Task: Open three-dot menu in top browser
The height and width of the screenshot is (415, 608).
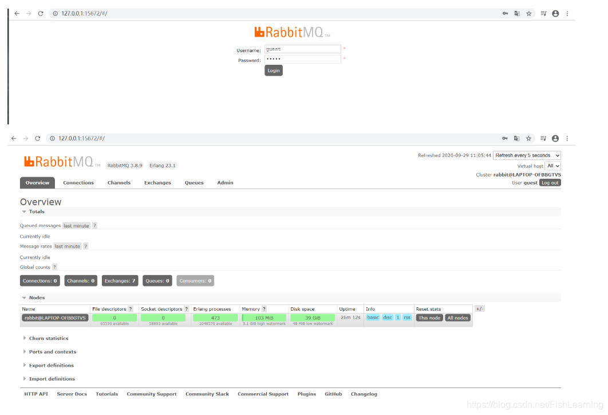Action: [567, 14]
